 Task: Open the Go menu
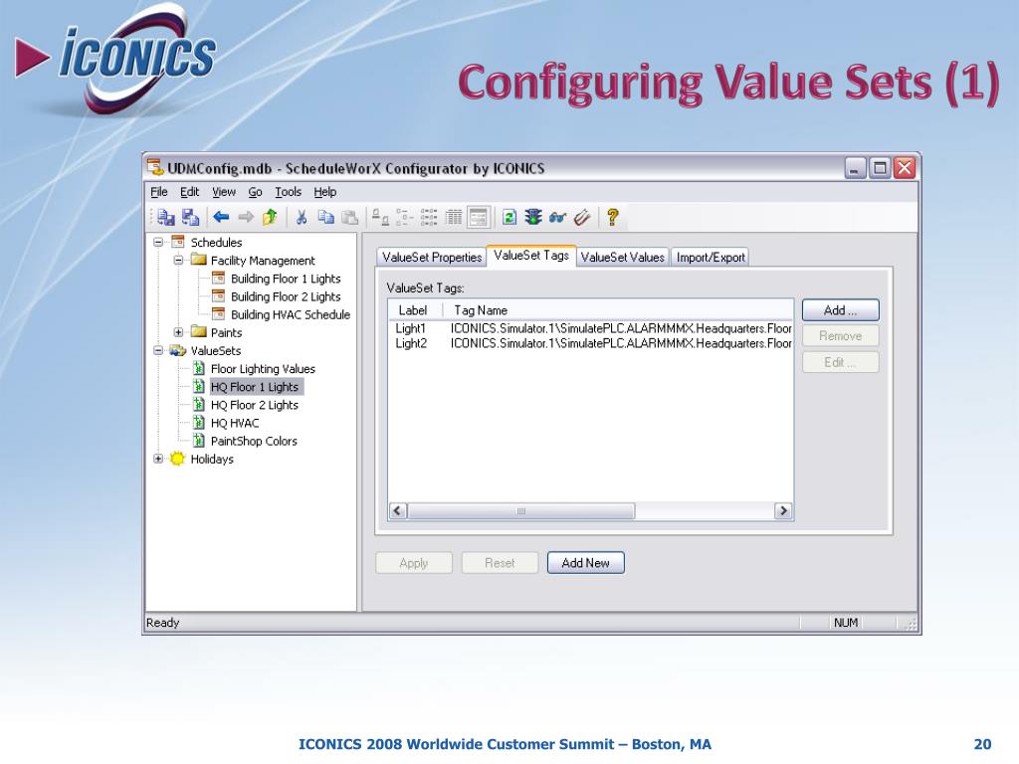[x=255, y=192]
